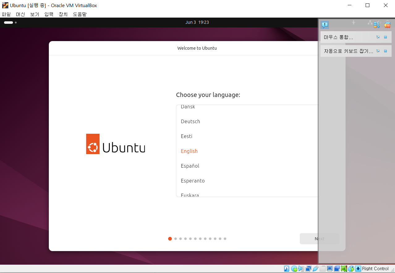
Task: Open the 보기 menu
Action: [35, 14]
